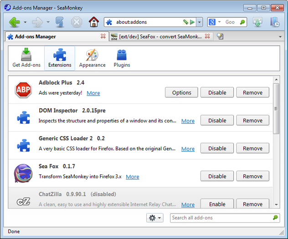Click the Stop loading icon
Screen dimensions: 288x239
(x=77, y=22)
